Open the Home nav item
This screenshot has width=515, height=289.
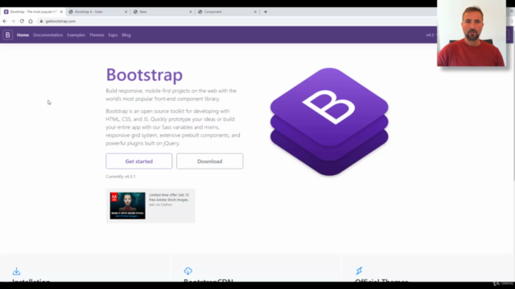[23, 35]
